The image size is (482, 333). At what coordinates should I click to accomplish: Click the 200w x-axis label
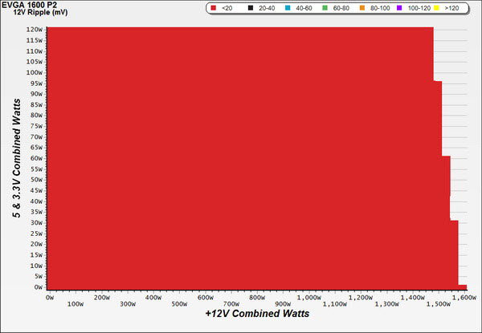point(101,298)
